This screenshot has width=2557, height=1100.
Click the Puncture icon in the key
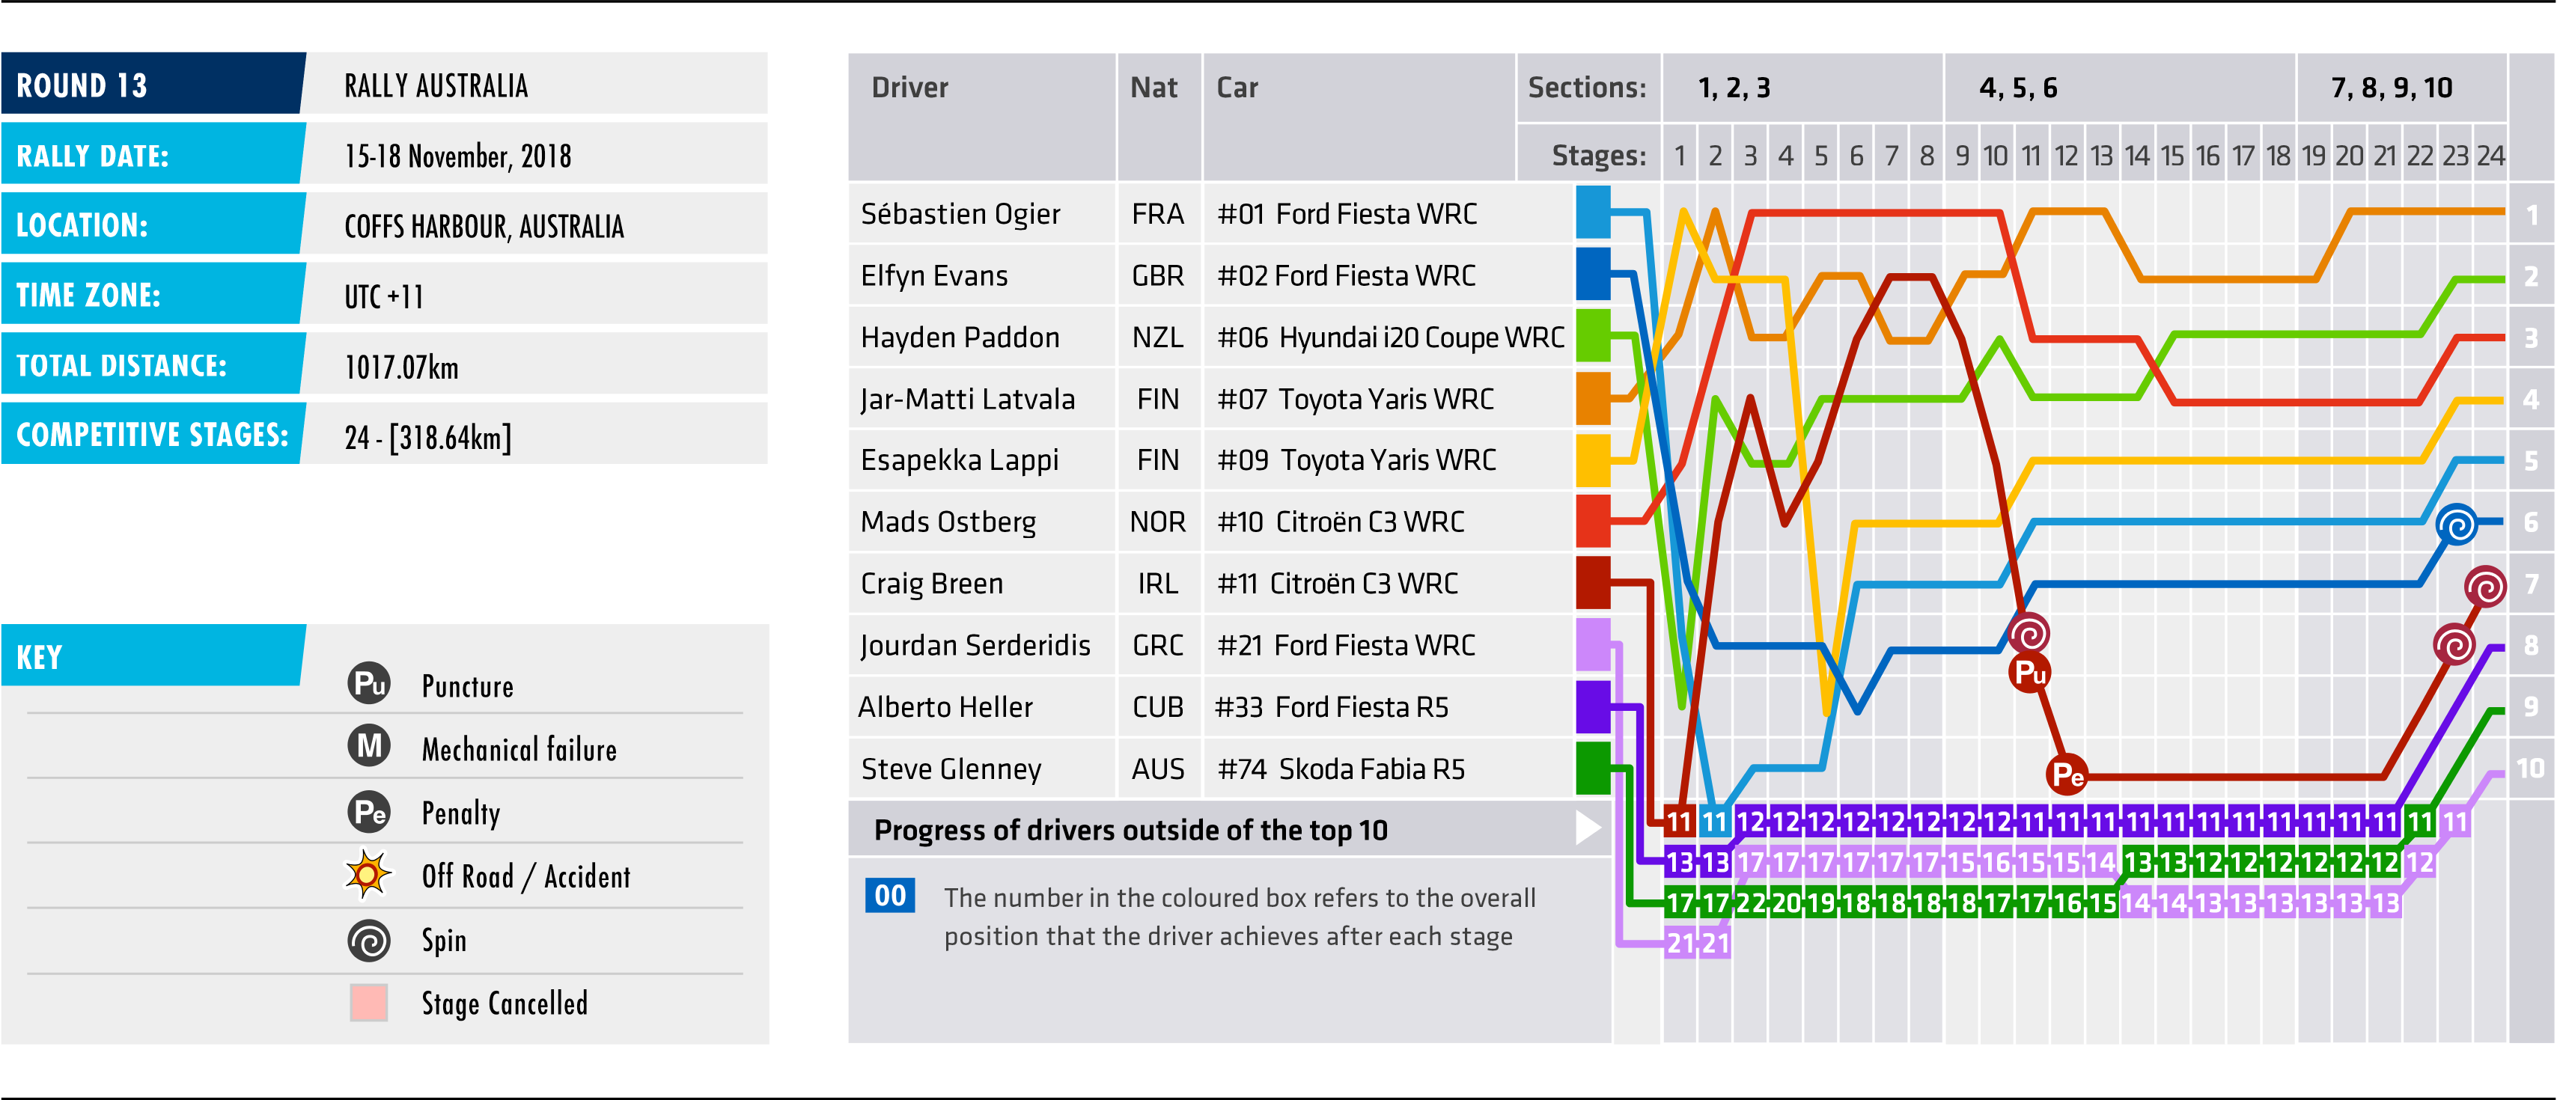click(x=369, y=683)
